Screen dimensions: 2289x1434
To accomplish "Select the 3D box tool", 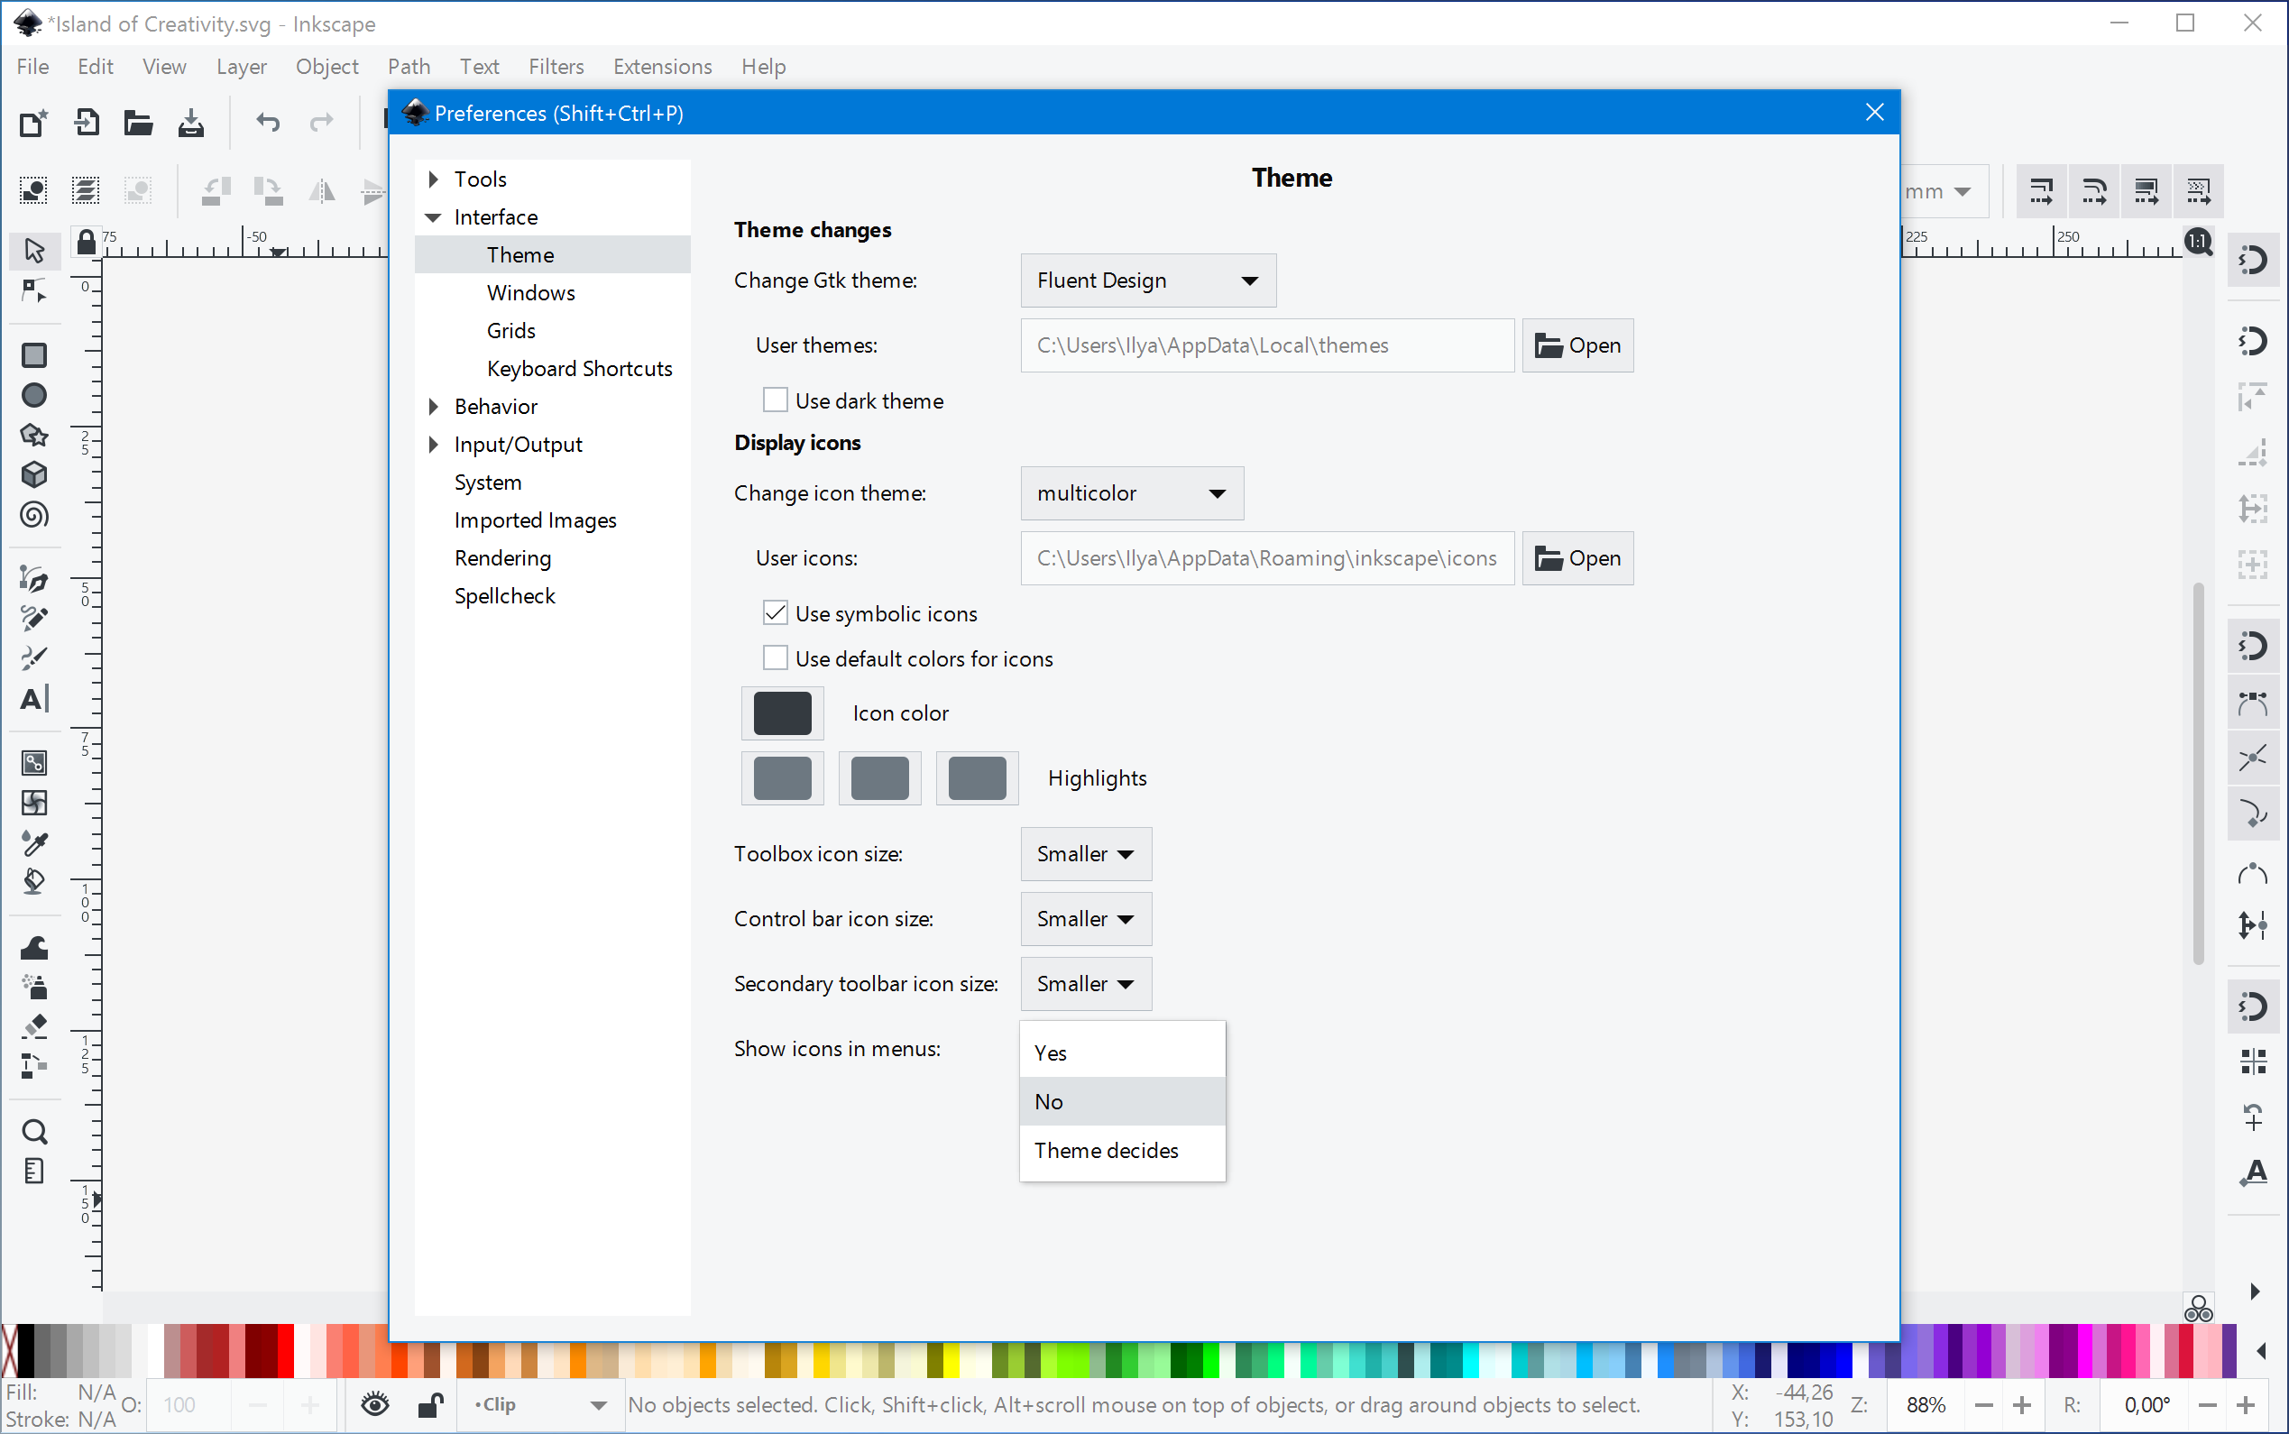I will pos(34,474).
